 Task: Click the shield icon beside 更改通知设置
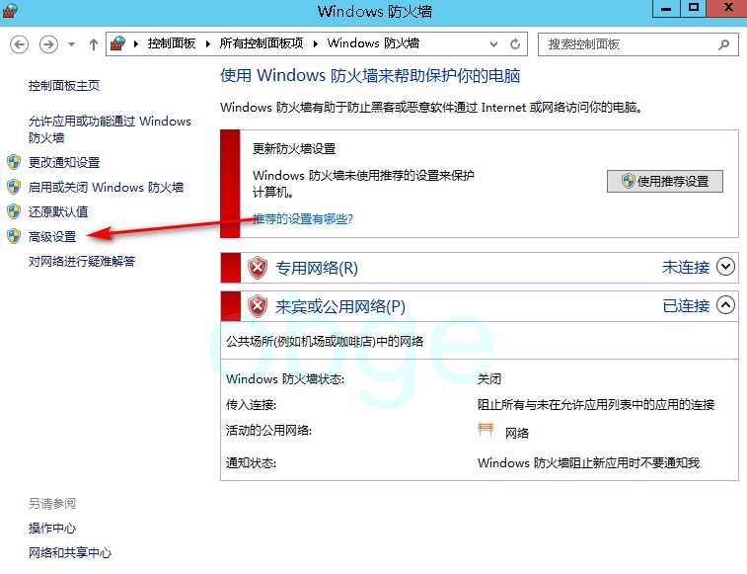14,162
